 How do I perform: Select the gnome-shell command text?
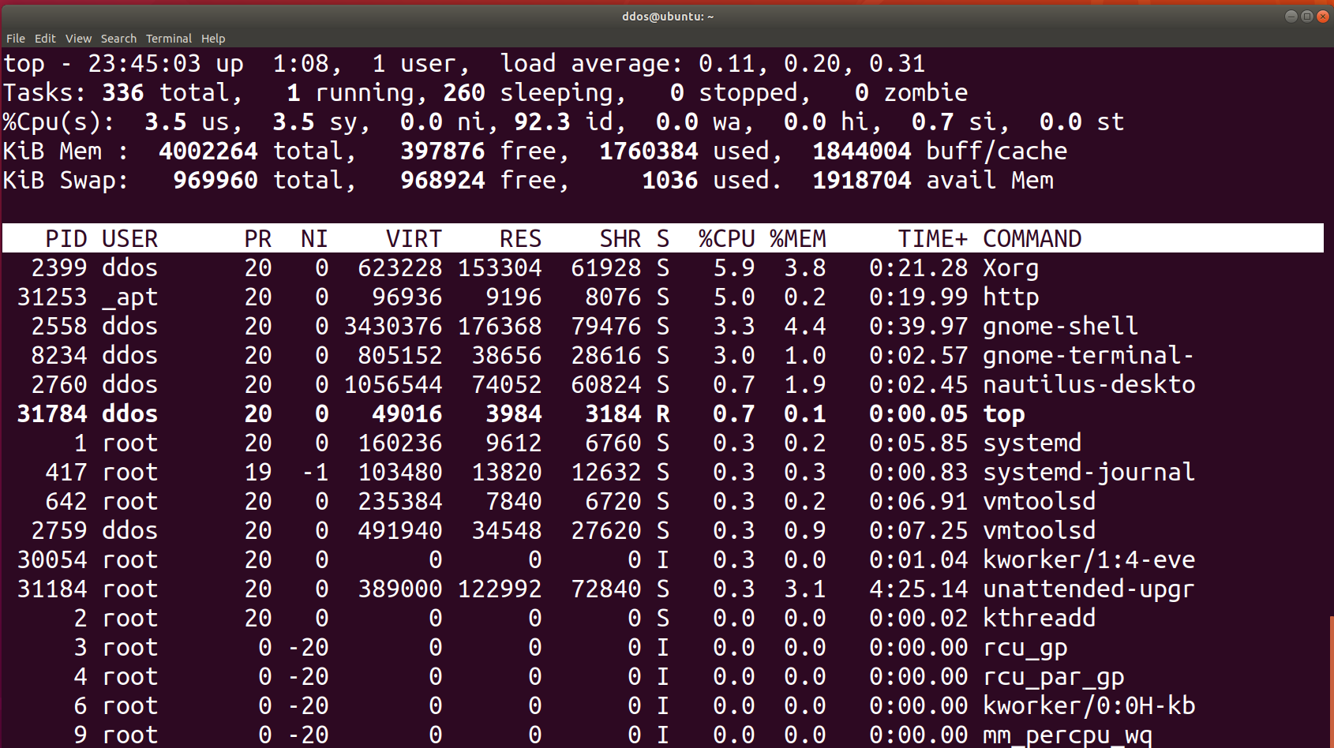1061,327
